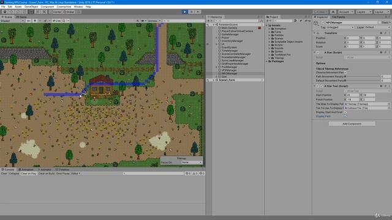Select Main Camera in Hierarchy
392x220 pixels.
229,28
